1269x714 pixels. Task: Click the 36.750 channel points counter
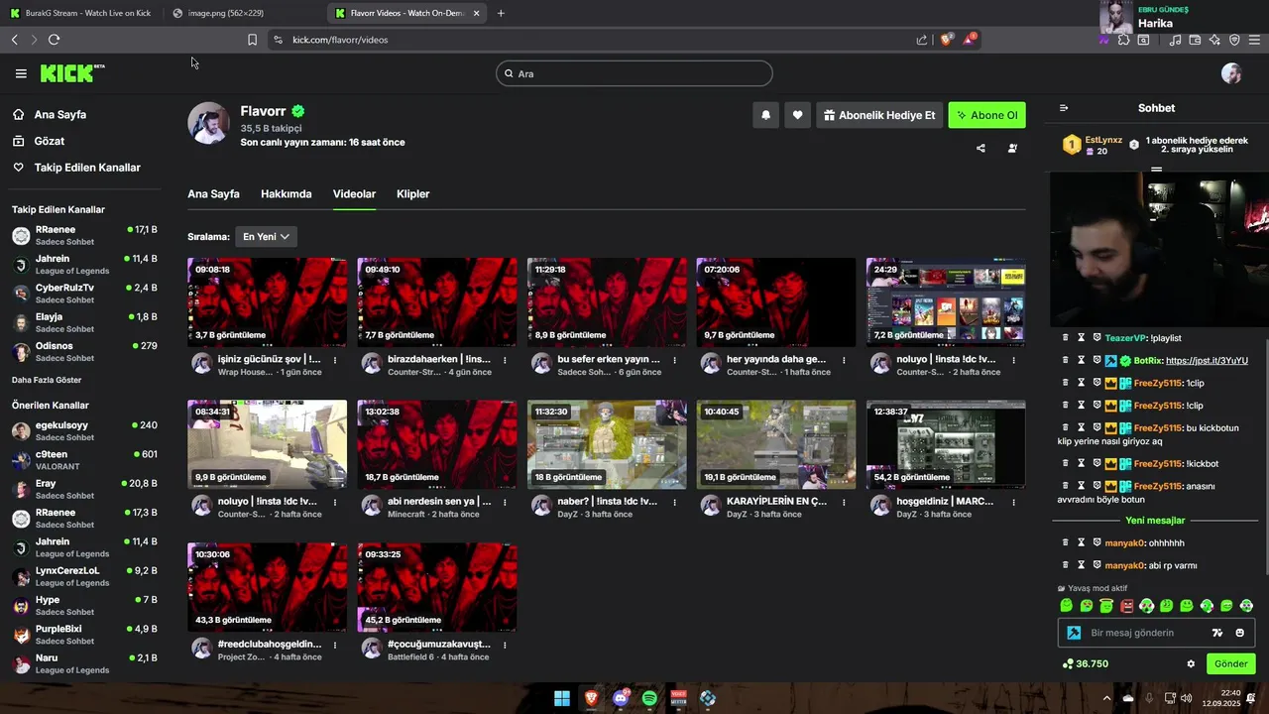(x=1086, y=664)
